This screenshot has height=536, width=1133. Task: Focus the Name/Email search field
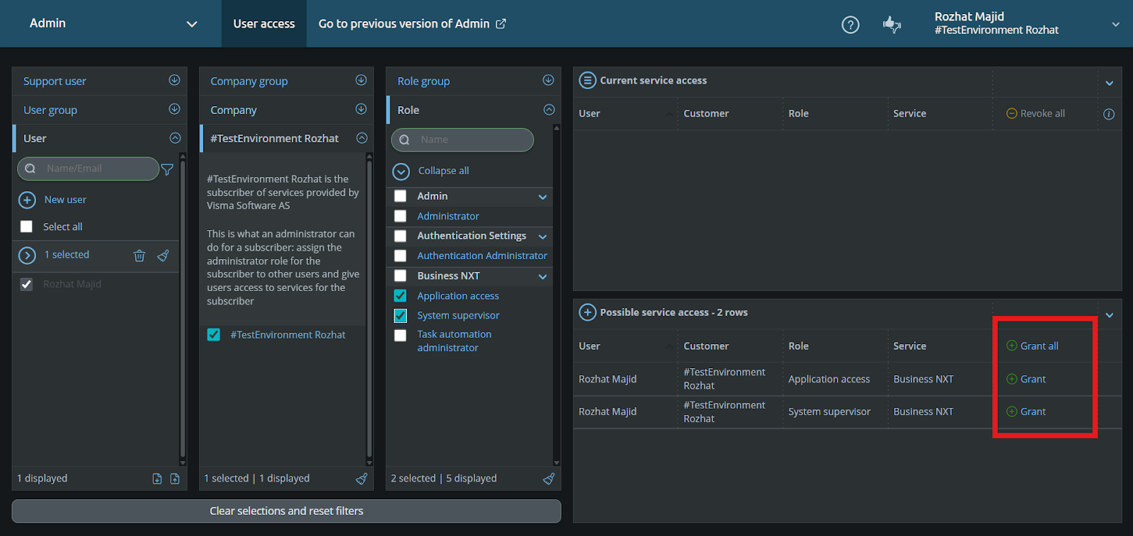pyautogui.click(x=88, y=169)
